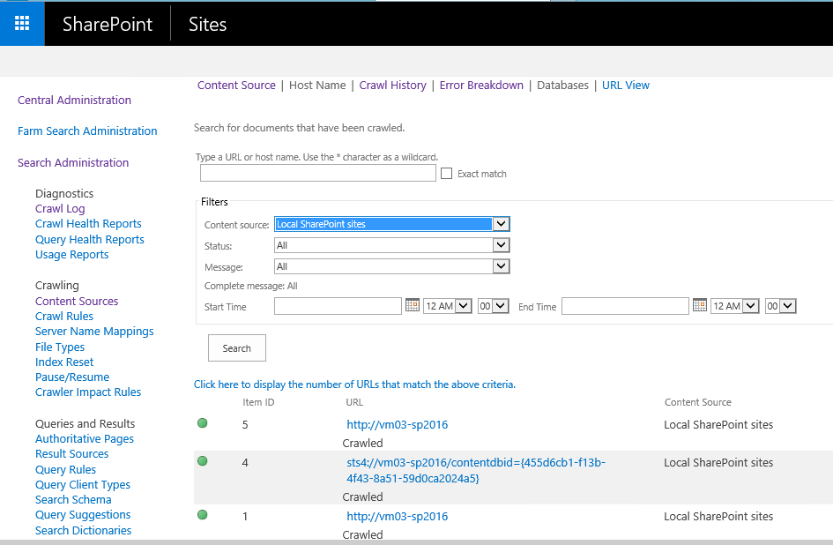
Task: Switch to the Crawl History view
Action: (392, 86)
